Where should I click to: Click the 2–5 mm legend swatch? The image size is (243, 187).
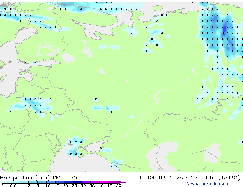33,182
